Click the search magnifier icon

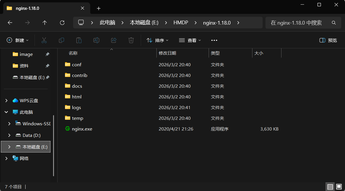334,23
